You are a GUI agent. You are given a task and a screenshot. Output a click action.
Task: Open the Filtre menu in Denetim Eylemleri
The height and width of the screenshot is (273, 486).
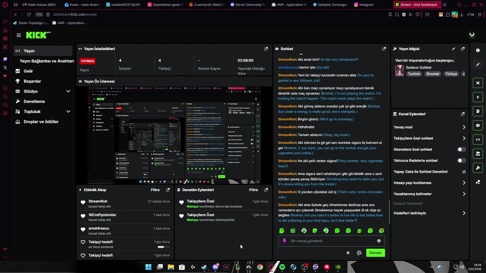point(253,190)
